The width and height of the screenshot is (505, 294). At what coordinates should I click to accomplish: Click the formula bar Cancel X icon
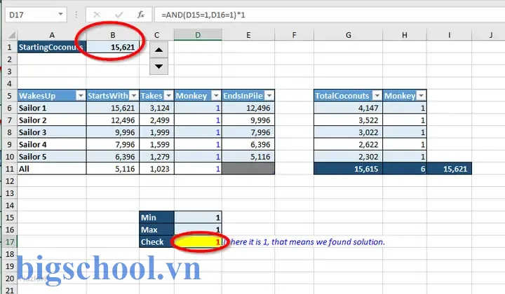point(97,15)
